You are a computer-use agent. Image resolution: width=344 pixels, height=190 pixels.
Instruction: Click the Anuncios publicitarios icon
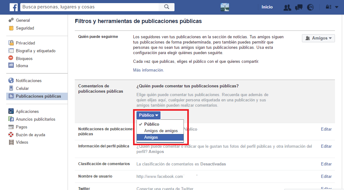(x=11, y=119)
